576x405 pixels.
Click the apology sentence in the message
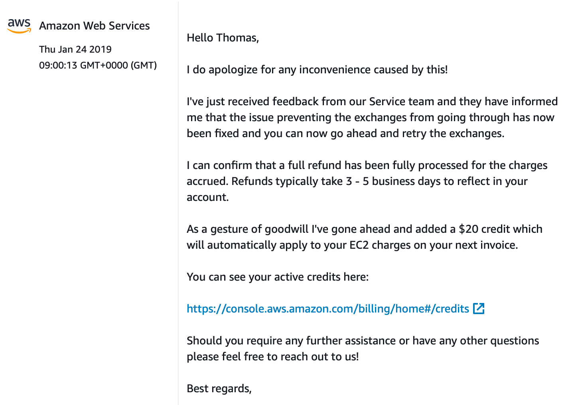point(318,70)
